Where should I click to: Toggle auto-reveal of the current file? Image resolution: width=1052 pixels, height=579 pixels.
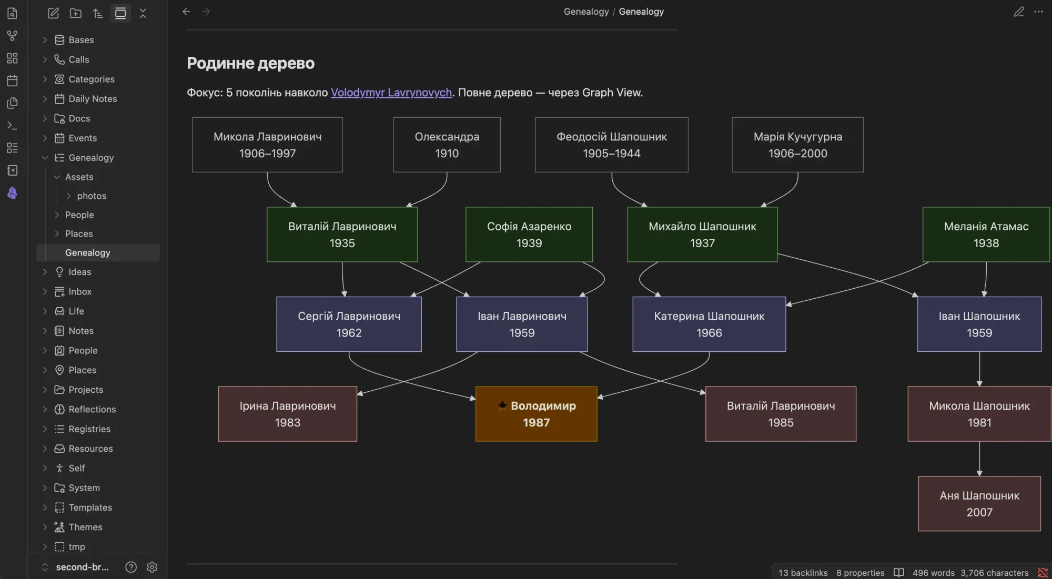click(120, 13)
